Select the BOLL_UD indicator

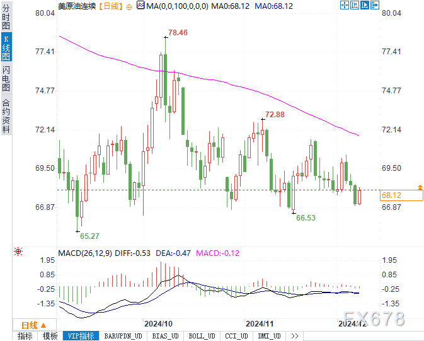tap(202, 336)
